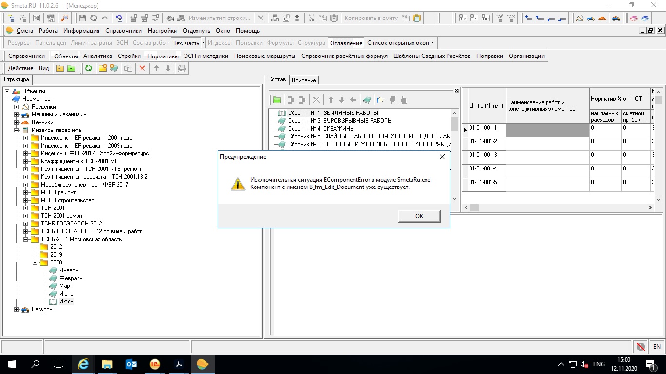Click the PDF export toolbar icon
Screen dimensions: 666x374
click(51, 18)
